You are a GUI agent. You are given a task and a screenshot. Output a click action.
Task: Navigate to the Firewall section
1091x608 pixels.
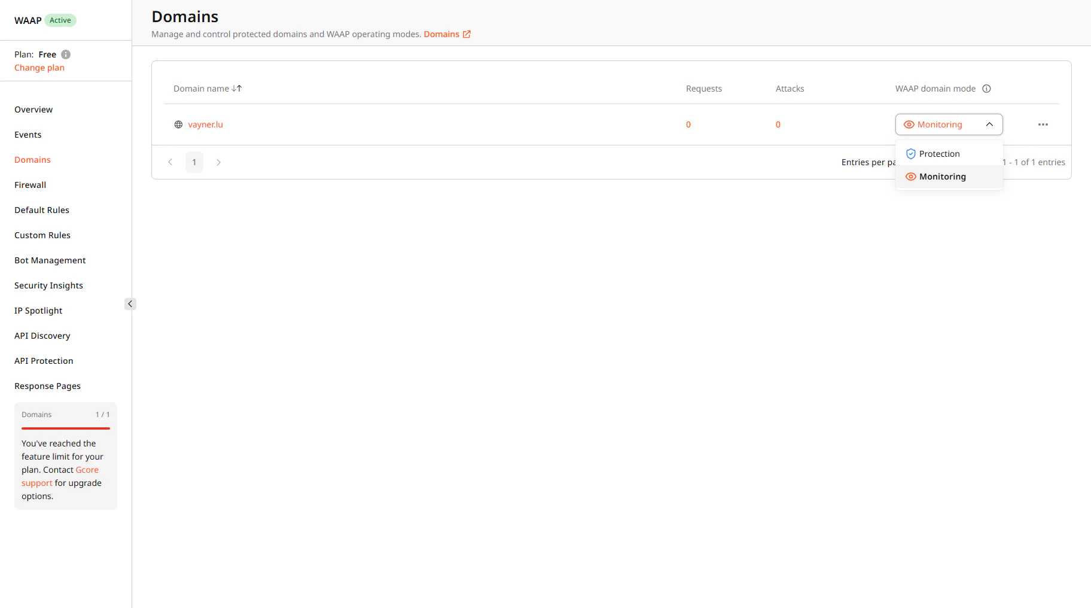[x=30, y=184]
